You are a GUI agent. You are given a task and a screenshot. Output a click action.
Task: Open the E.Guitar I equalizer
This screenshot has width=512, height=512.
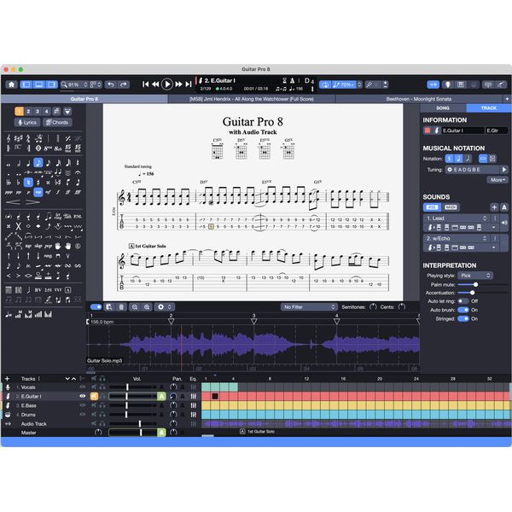click(x=194, y=397)
